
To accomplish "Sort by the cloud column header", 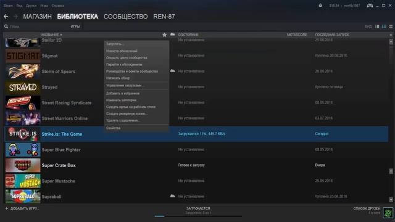I will coord(173,35).
